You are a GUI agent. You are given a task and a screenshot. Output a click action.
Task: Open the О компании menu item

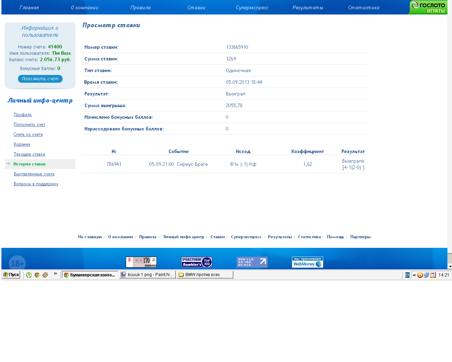[85, 7]
